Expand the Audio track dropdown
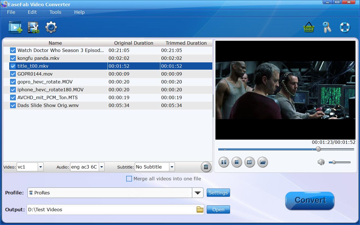 pos(102,167)
